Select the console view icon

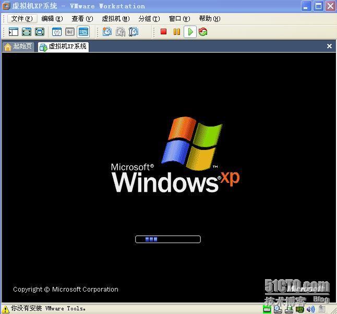tap(83, 32)
